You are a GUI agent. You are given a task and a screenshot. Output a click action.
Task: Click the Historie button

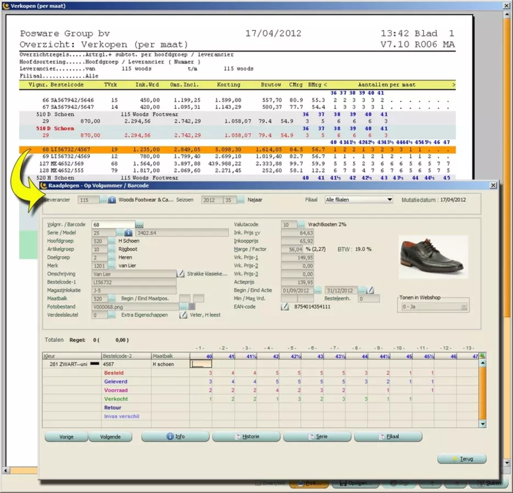pyautogui.click(x=247, y=437)
